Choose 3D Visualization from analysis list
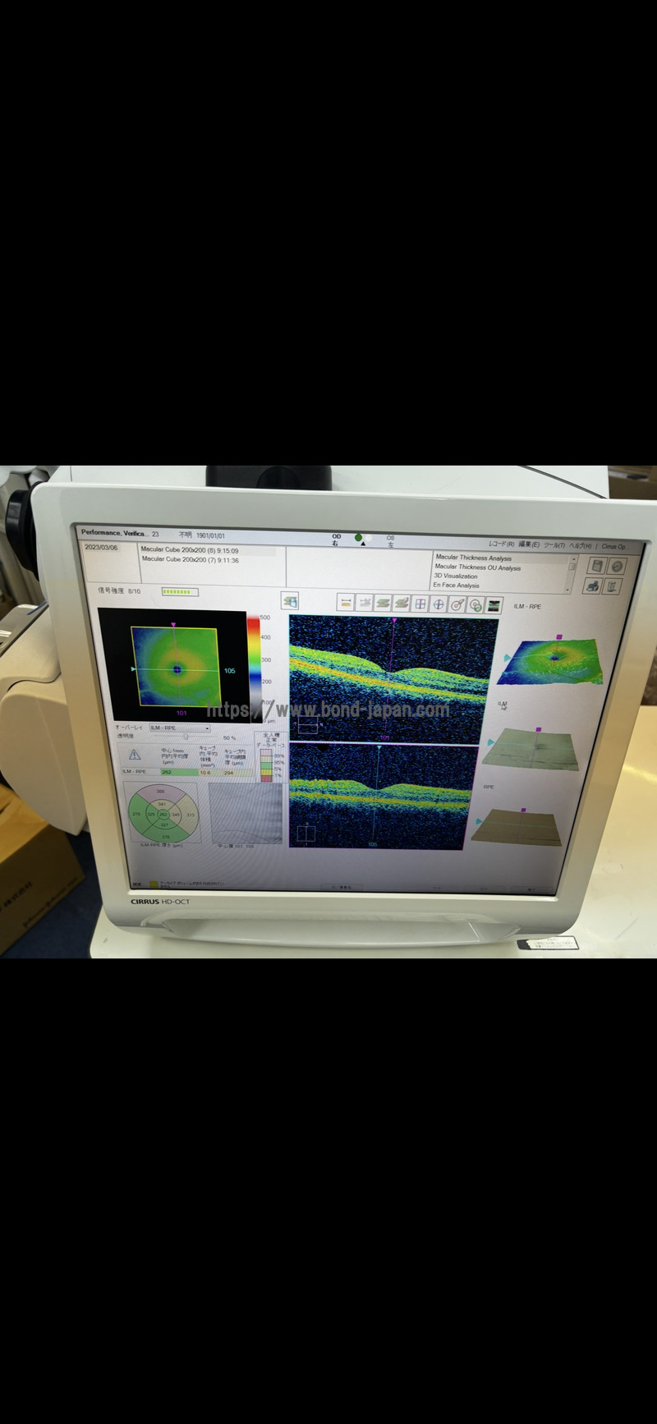 point(456,576)
